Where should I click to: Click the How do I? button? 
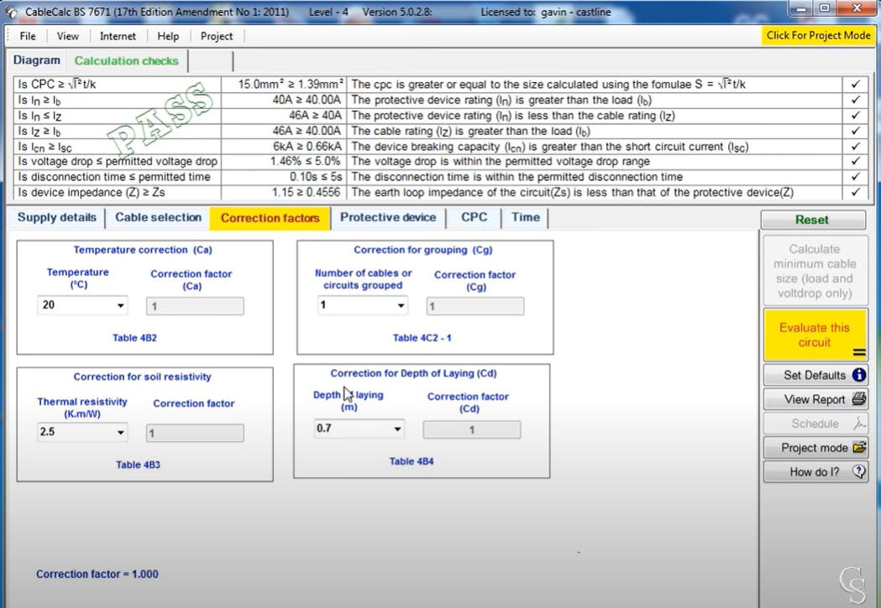815,471
